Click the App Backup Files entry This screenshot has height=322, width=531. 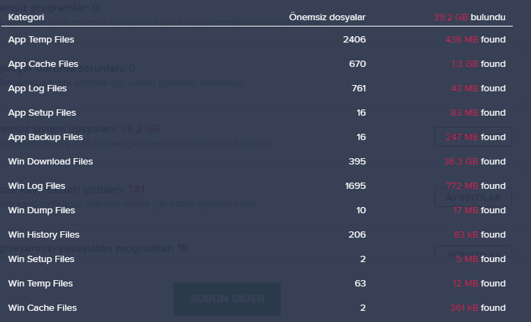click(x=45, y=137)
